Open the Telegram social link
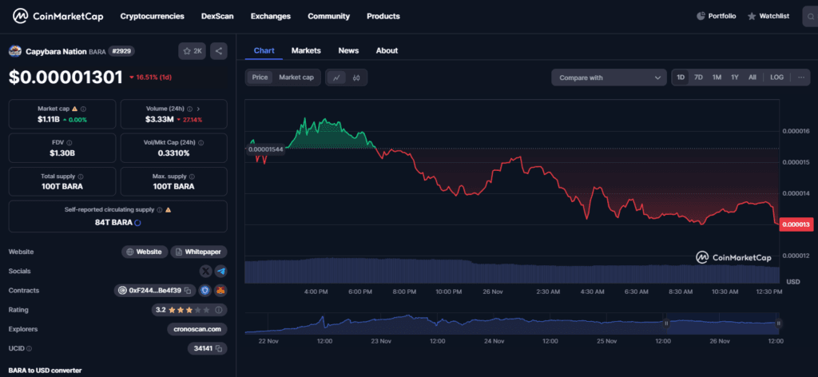This screenshot has width=818, height=377. pyautogui.click(x=220, y=271)
